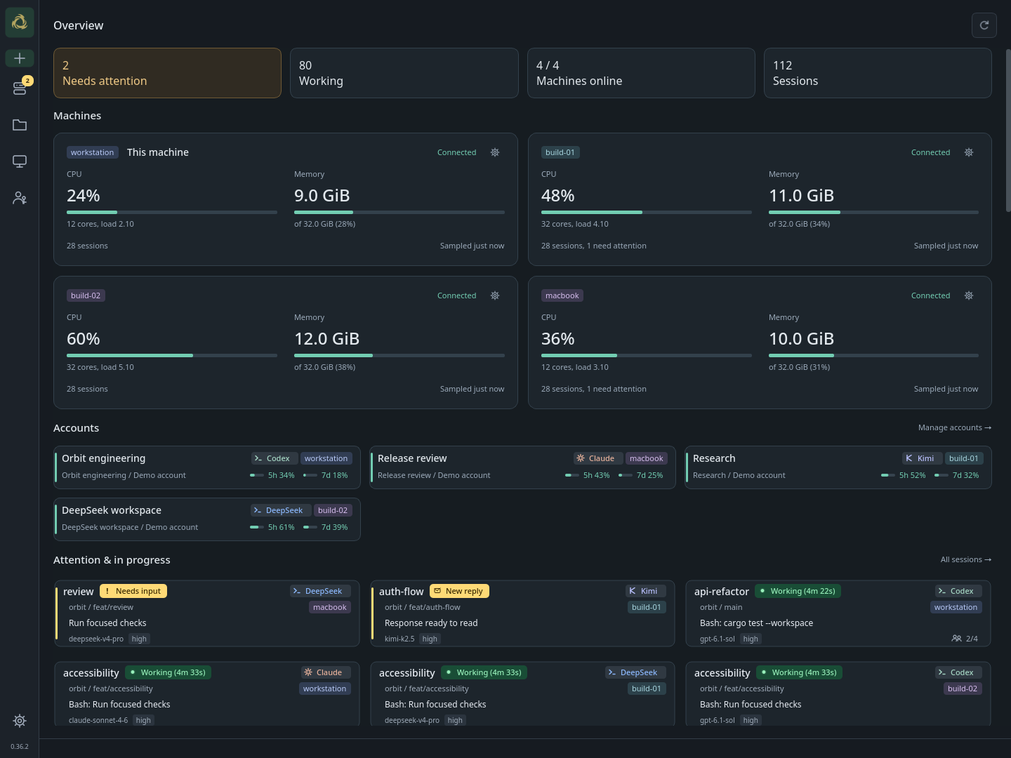Open the Machines online summary card
The height and width of the screenshot is (758, 1011).
(x=641, y=73)
